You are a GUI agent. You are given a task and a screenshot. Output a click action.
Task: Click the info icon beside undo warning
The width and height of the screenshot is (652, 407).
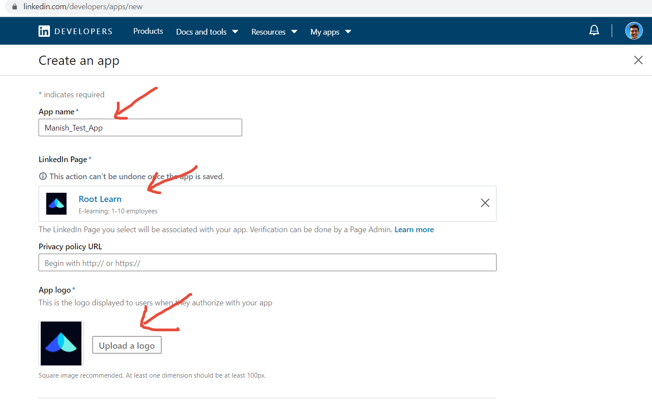point(43,176)
